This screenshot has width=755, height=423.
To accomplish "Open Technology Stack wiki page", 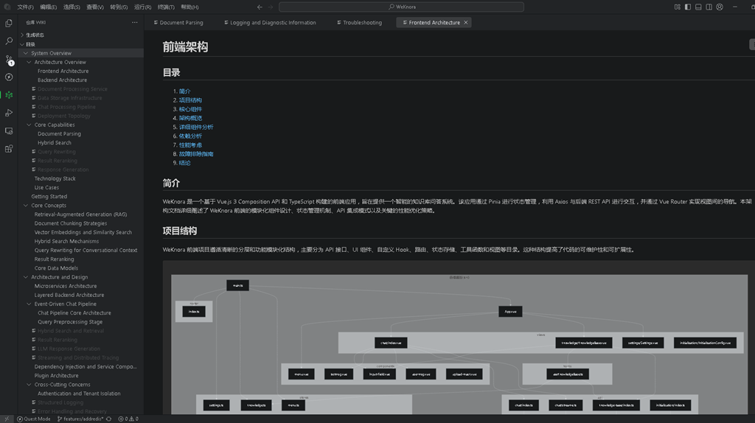I will tap(55, 178).
